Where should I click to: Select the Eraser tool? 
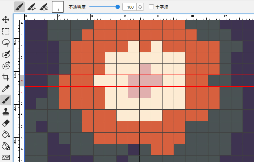point(5,123)
